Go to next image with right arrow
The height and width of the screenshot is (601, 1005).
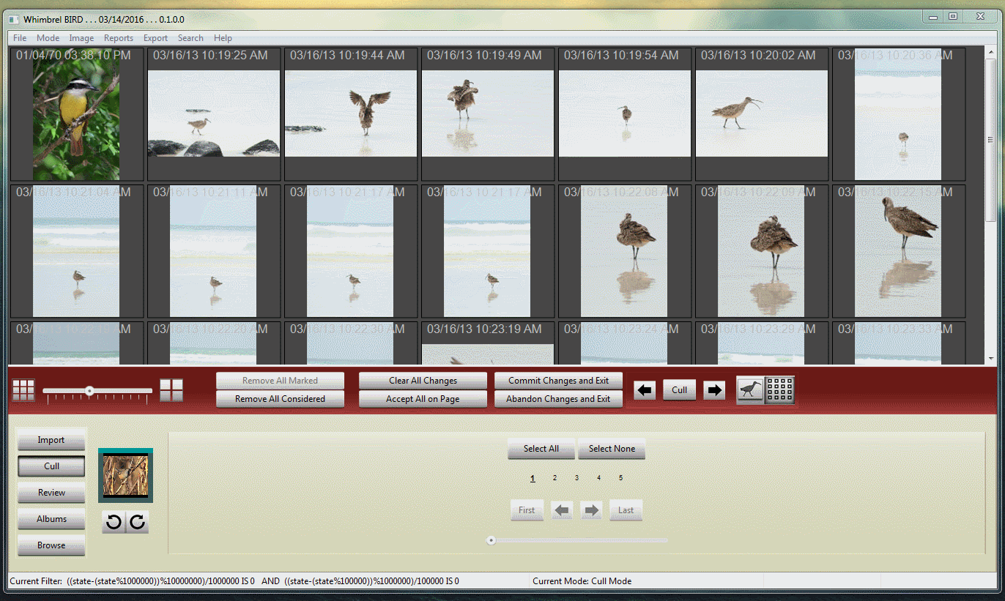(714, 390)
